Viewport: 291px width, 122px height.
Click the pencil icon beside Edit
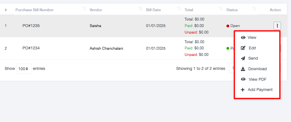click(x=243, y=48)
